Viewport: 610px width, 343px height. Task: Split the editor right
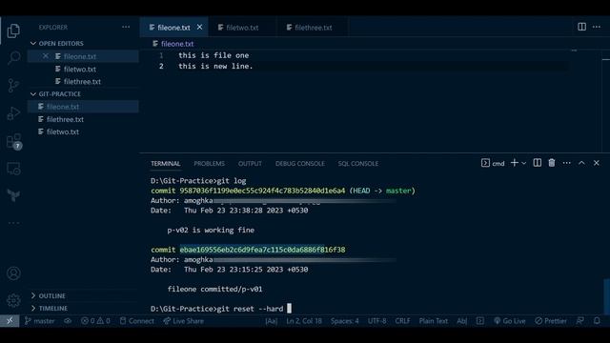[581, 27]
